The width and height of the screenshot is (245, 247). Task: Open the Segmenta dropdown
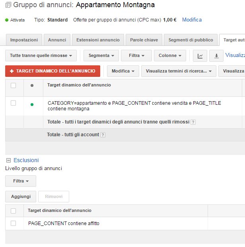101,56
